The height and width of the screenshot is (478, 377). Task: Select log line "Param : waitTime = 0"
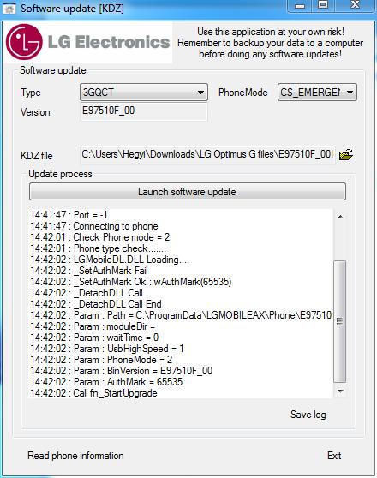coord(94,338)
